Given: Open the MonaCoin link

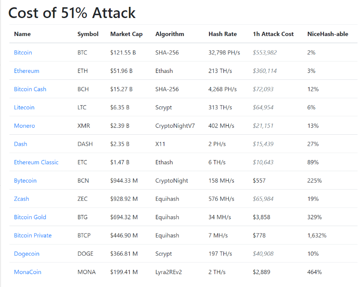Looking at the screenshot, I should [x=27, y=272].
